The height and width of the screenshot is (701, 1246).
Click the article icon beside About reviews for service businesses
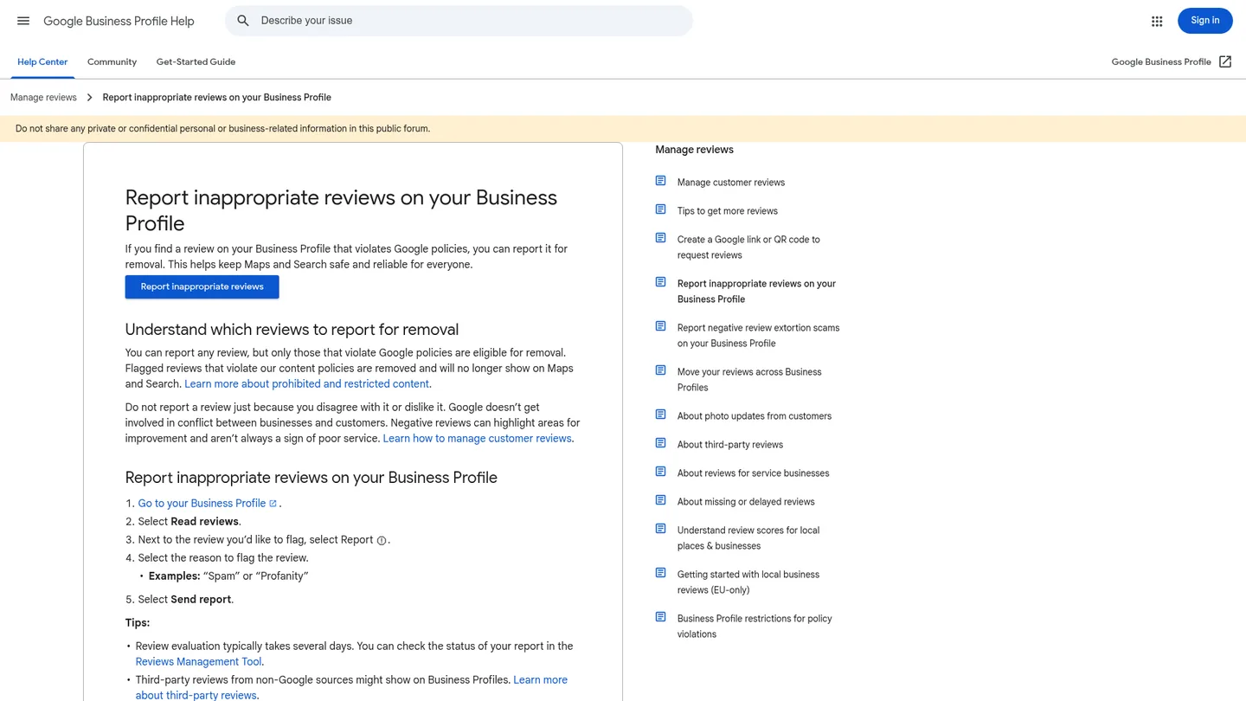(660, 472)
